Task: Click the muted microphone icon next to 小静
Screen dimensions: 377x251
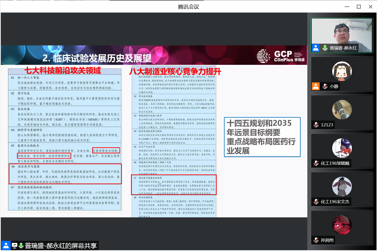Action: point(325,86)
